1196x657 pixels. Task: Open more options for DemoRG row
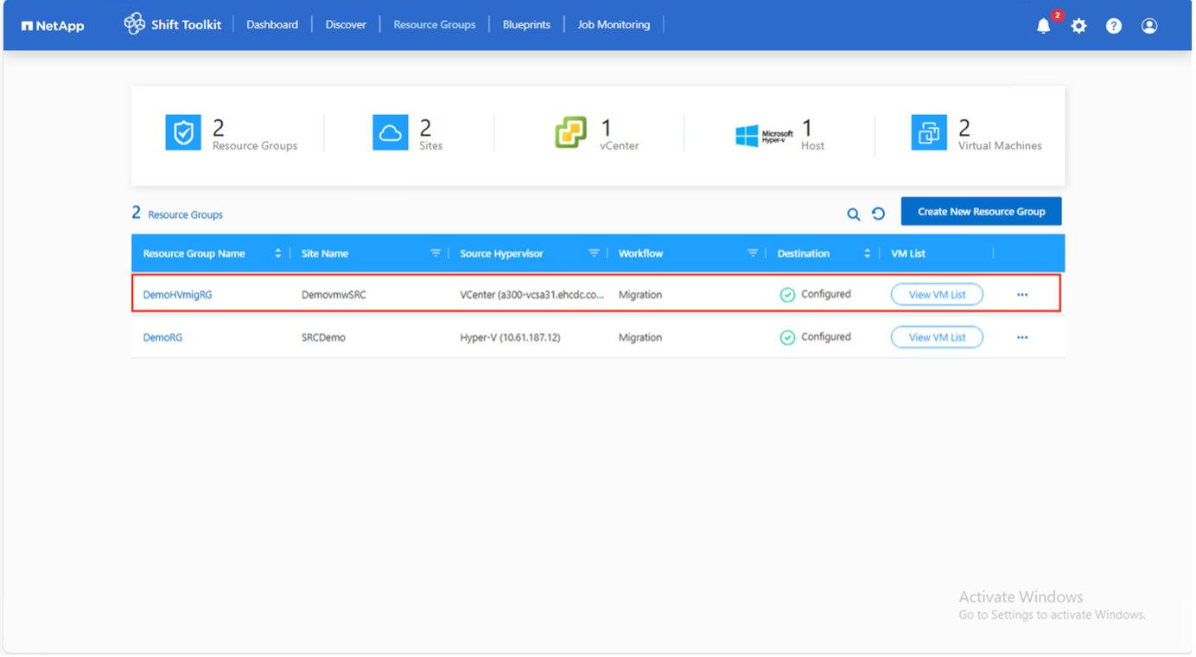click(1022, 338)
